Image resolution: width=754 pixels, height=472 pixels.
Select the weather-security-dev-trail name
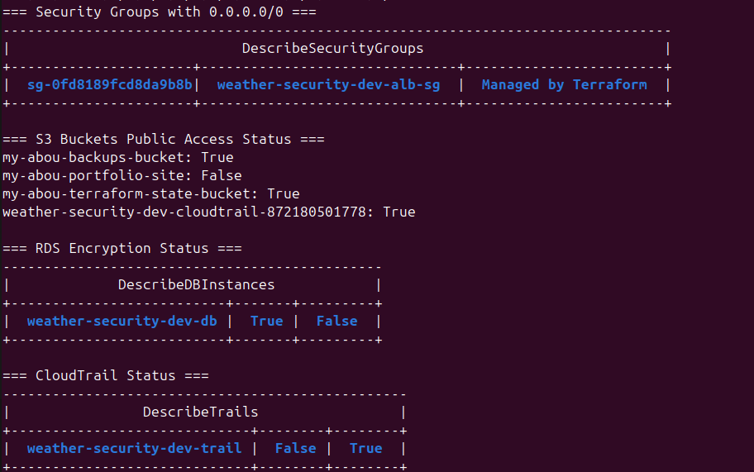[134, 449]
